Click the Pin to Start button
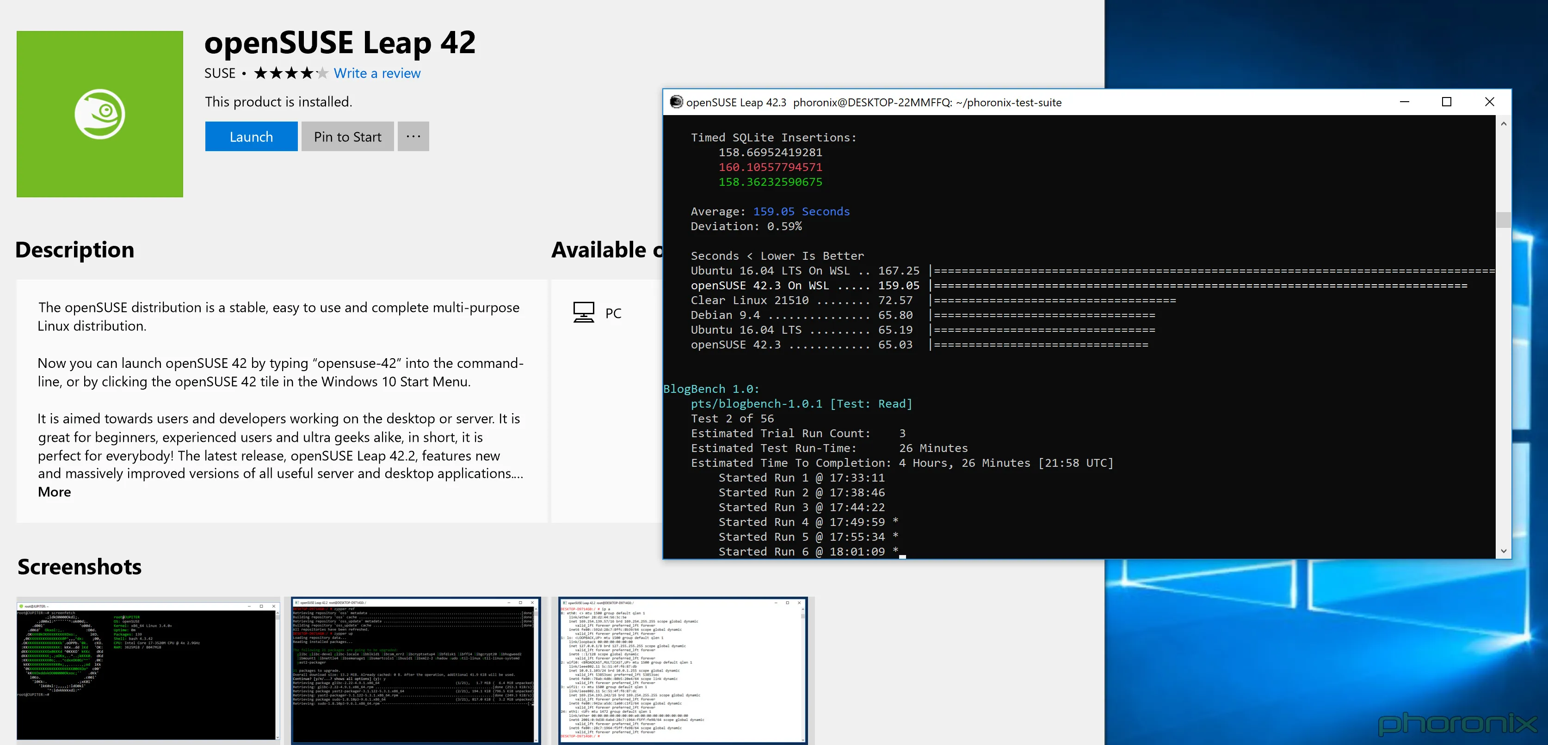1548x745 pixels. pyautogui.click(x=347, y=136)
